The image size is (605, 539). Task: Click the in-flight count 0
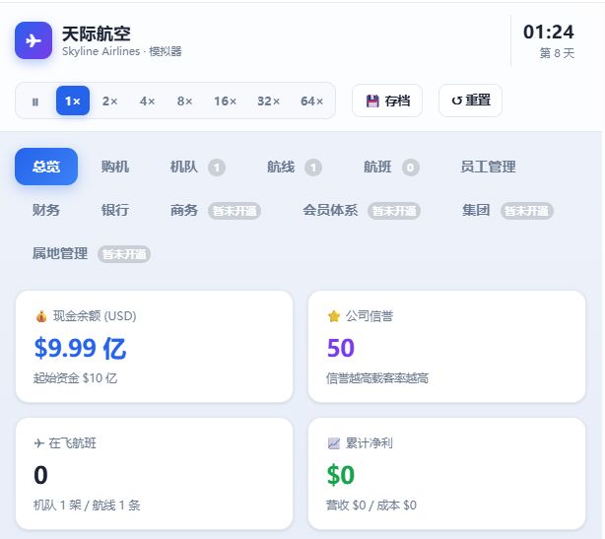click(x=41, y=475)
